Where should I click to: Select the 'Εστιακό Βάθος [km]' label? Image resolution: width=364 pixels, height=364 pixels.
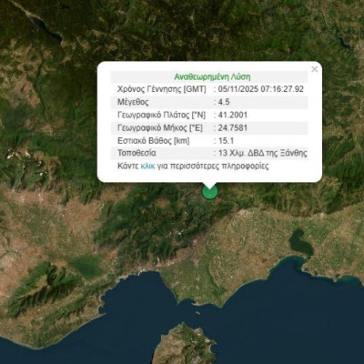pyautogui.click(x=154, y=141)
